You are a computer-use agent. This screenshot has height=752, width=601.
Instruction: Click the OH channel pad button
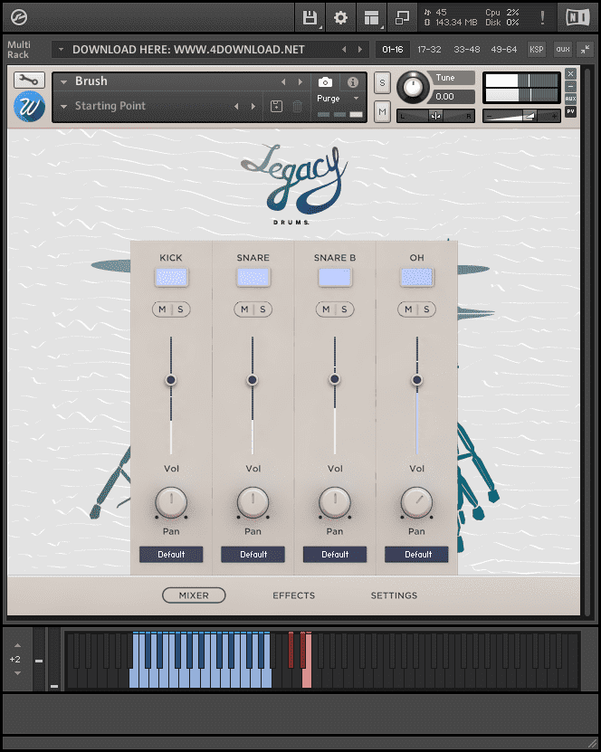(x=417, y=277)
